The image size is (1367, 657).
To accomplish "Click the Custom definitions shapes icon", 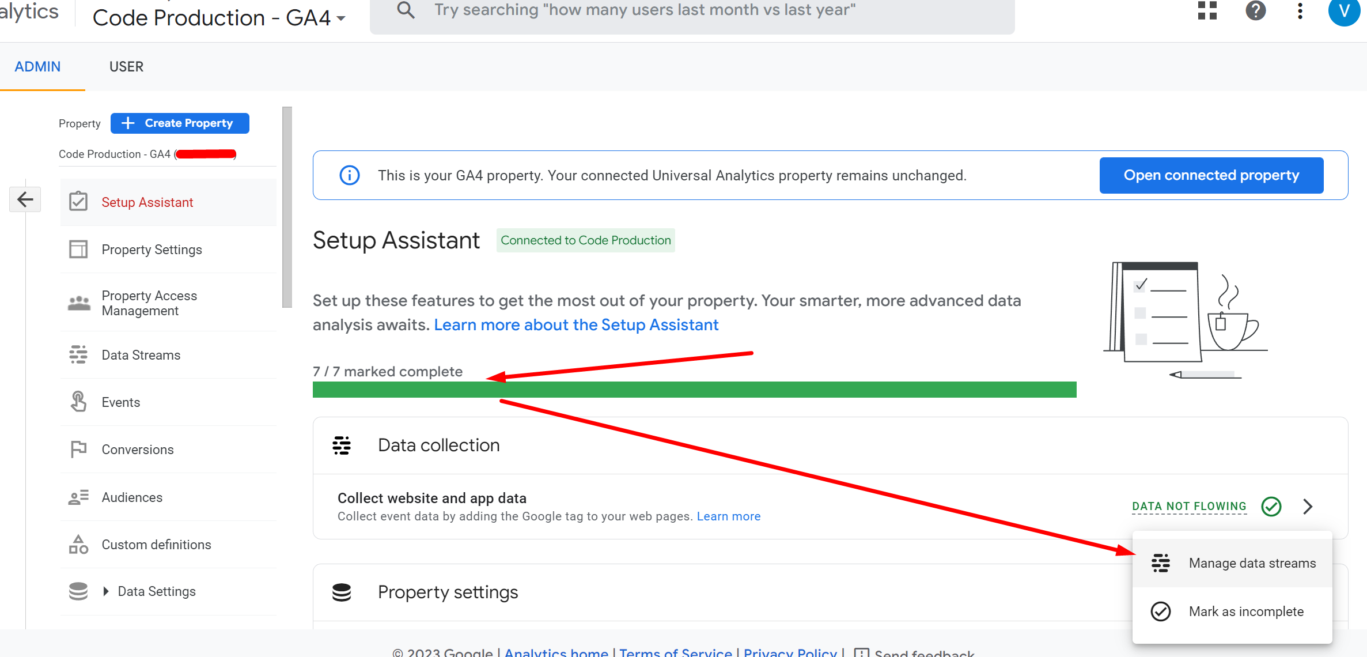I will pos(78,544).
